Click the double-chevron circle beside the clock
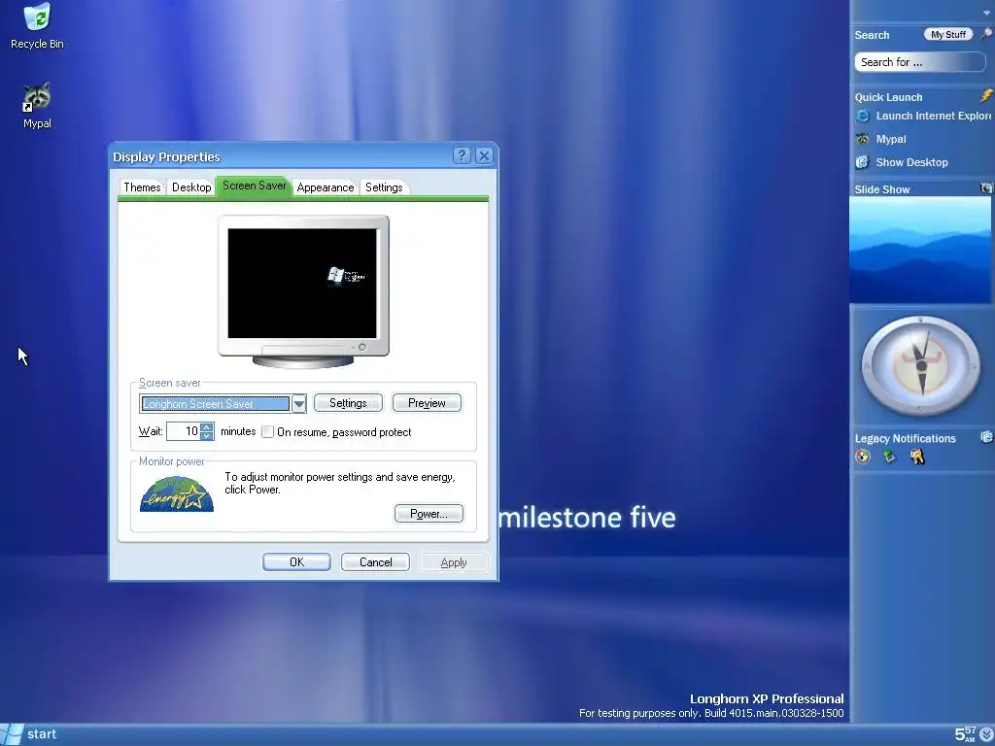This screenshot has height=746, width=995. point(986,734)
